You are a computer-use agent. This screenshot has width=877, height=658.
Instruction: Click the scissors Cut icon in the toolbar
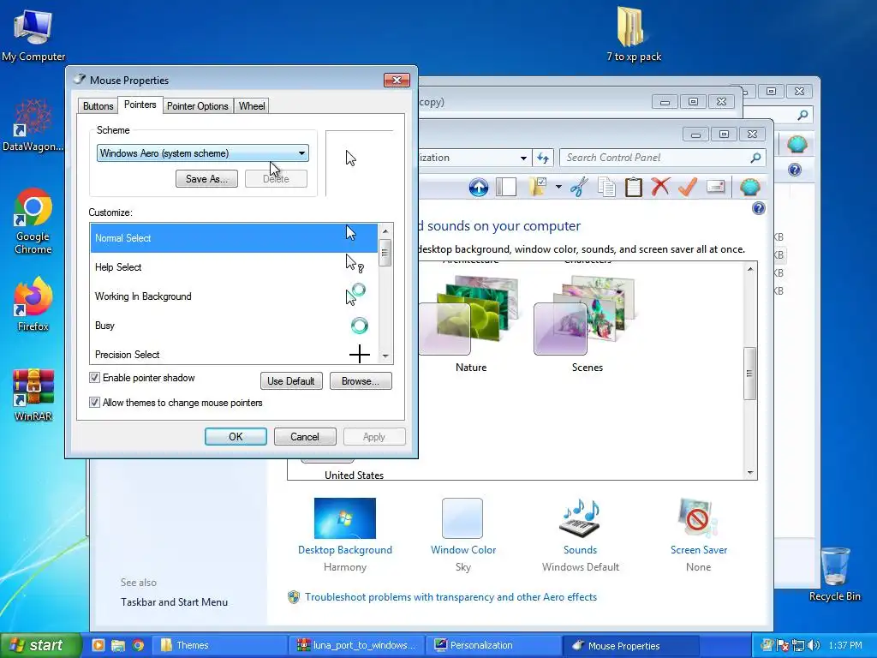point(580,187)
